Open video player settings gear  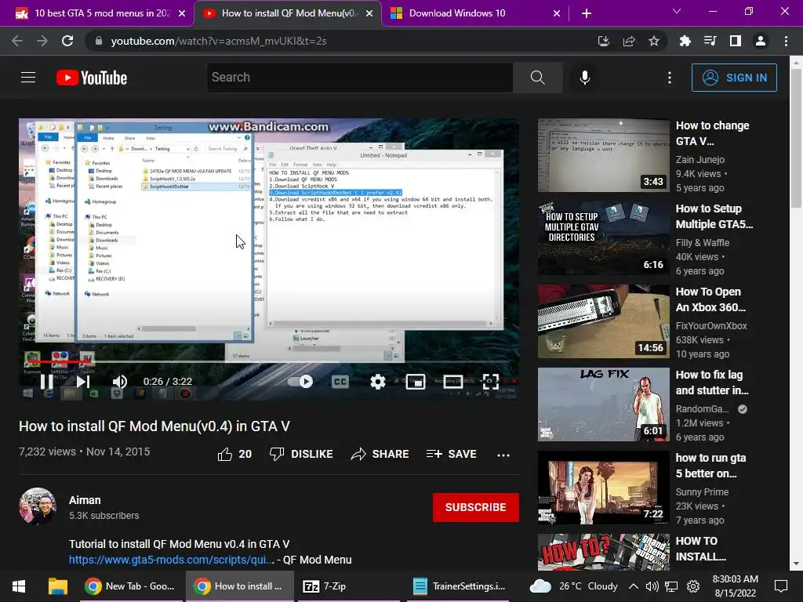click(x=377, y=382)
